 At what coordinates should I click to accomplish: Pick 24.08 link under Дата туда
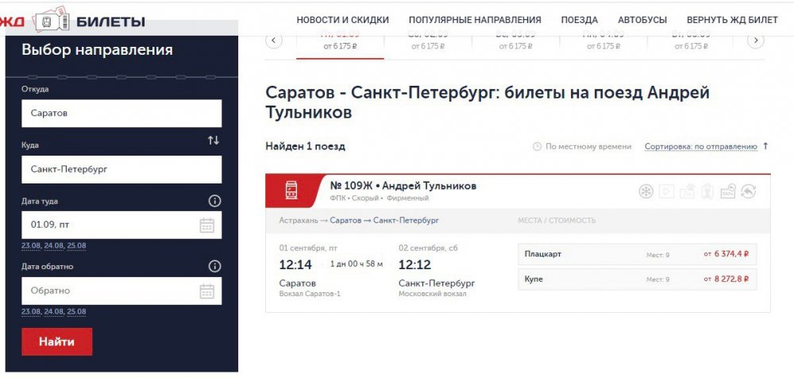coord(54,245)
